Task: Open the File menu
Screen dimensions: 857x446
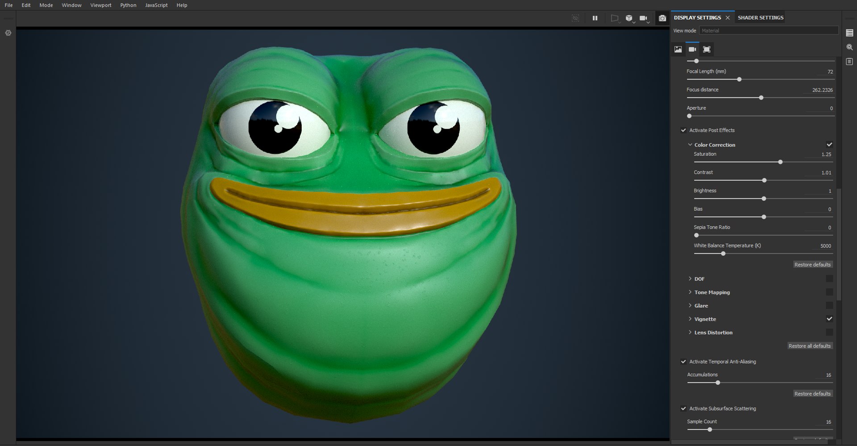Action: 8,5
